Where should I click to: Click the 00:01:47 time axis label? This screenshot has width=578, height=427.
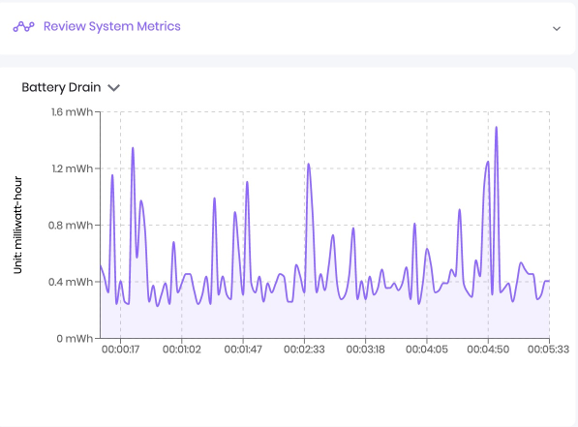coord(243,350)
